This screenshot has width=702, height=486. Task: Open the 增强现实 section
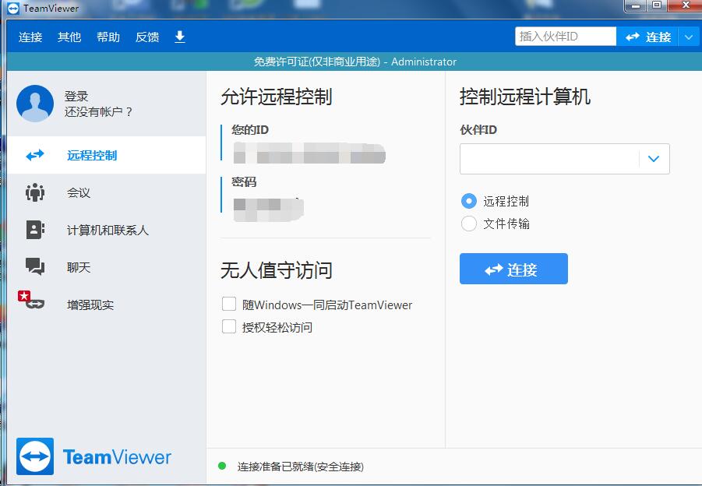107,305
